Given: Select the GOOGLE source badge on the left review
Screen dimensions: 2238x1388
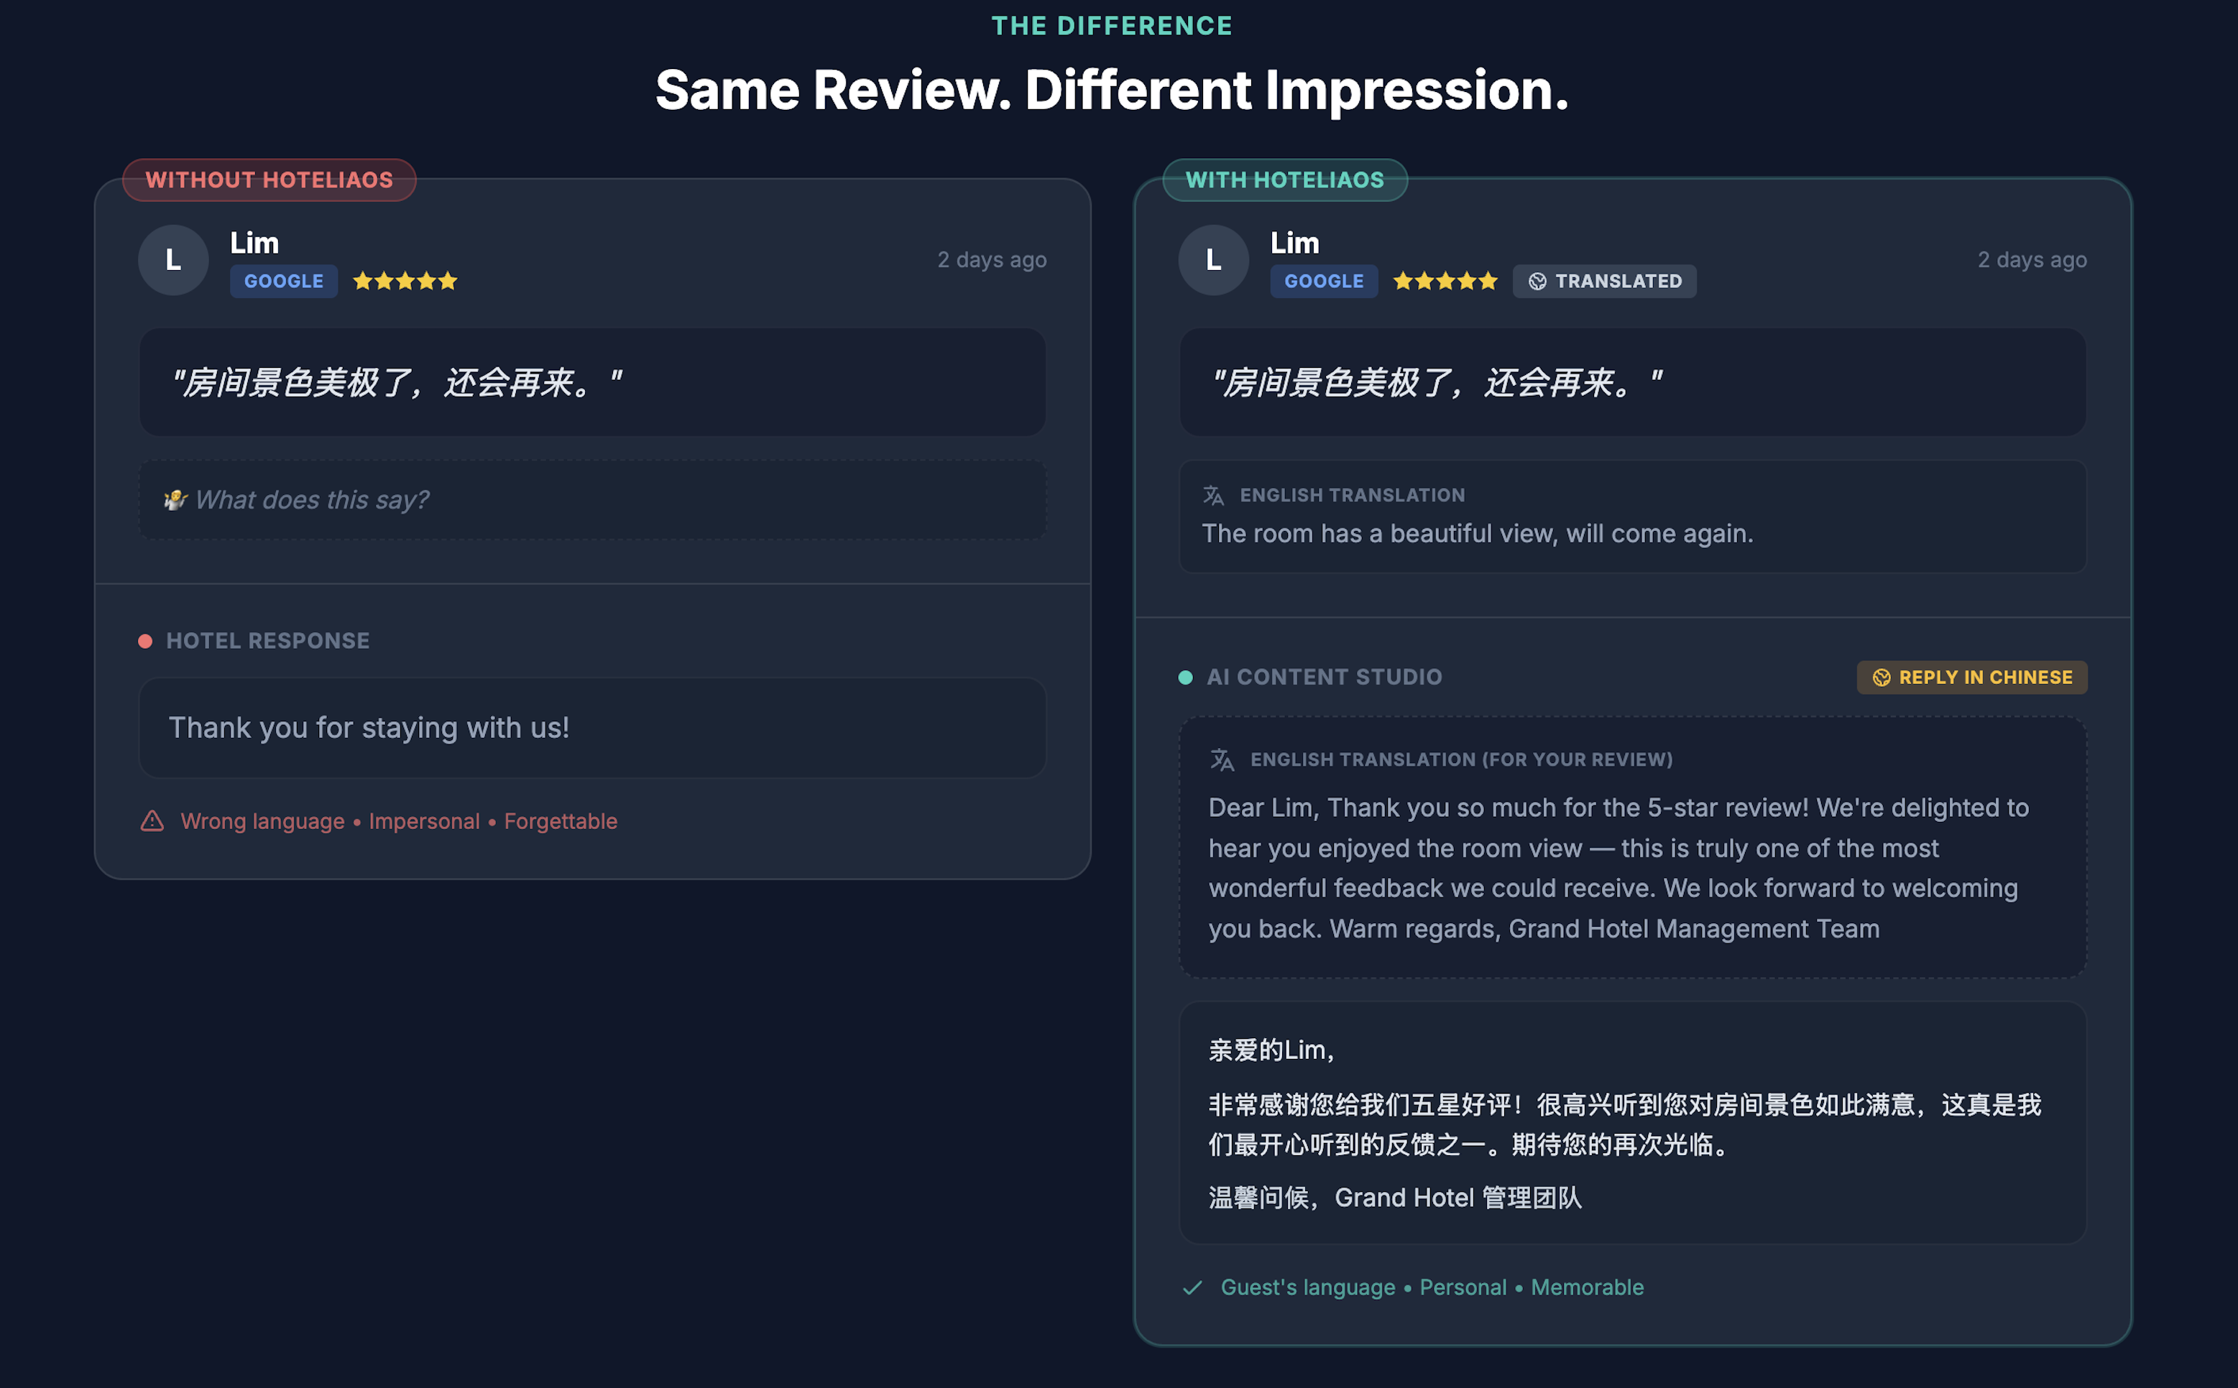Looking at the screenshot, I should point(283,281).
